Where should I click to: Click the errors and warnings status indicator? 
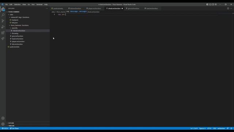point(5,128)
